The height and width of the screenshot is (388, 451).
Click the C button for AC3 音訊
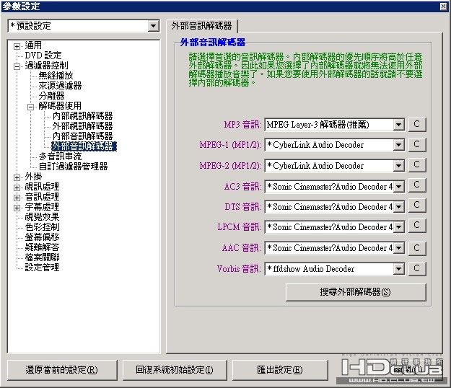coord(417,185)
